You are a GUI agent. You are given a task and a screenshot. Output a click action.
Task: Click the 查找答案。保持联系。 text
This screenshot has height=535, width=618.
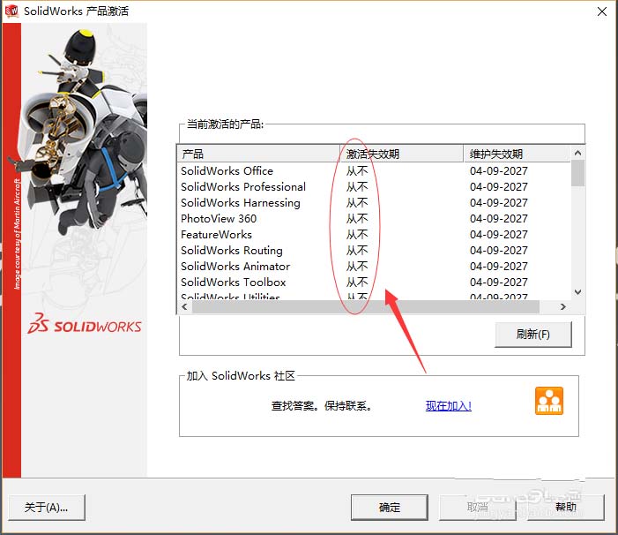[322, 405]
